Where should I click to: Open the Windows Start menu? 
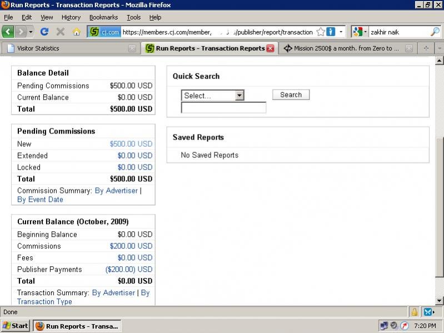16,326
